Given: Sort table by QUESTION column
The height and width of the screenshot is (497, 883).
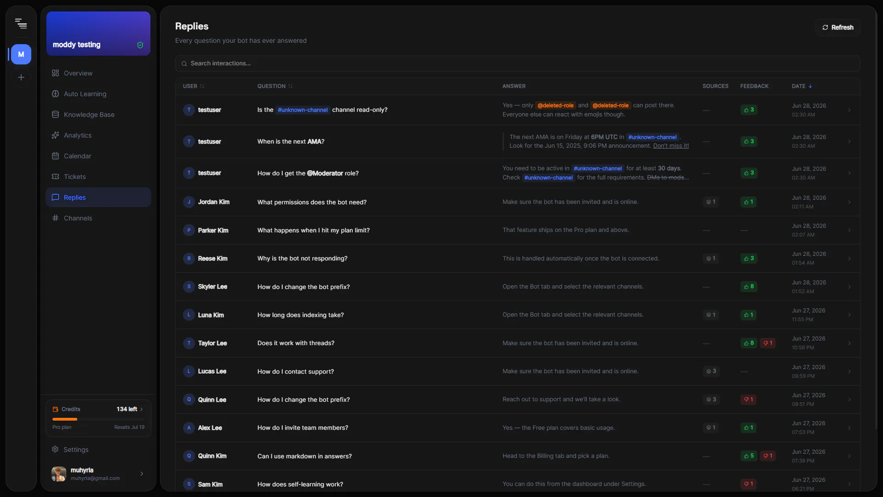Looking at the screenshot, I should [x=275, y=86].
